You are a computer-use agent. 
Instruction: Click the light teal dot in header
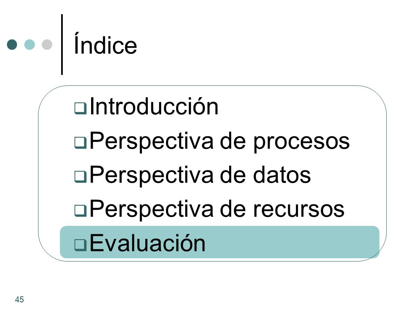(30, 45)
